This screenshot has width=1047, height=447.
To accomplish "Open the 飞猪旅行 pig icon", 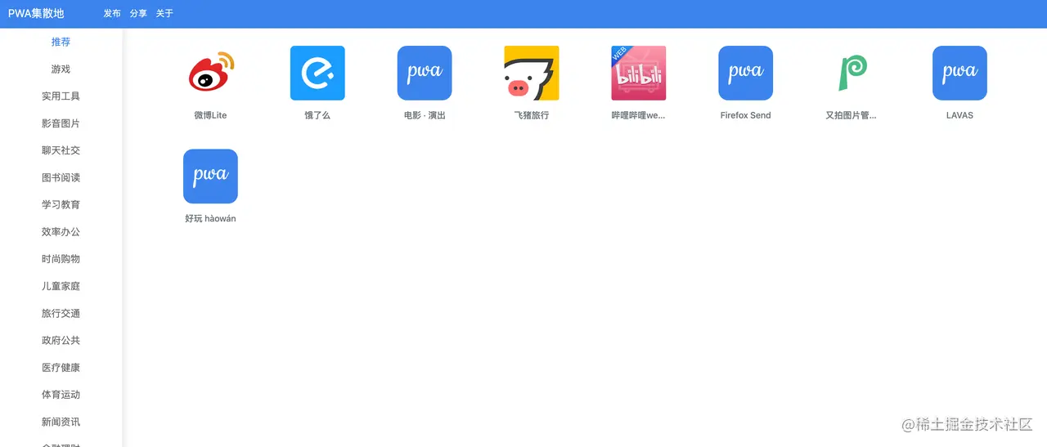I will click(x=532, y=73).
